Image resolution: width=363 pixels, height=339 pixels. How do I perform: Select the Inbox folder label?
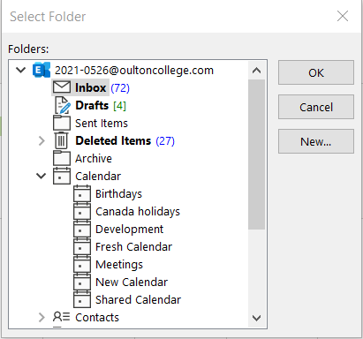point(90,87)
